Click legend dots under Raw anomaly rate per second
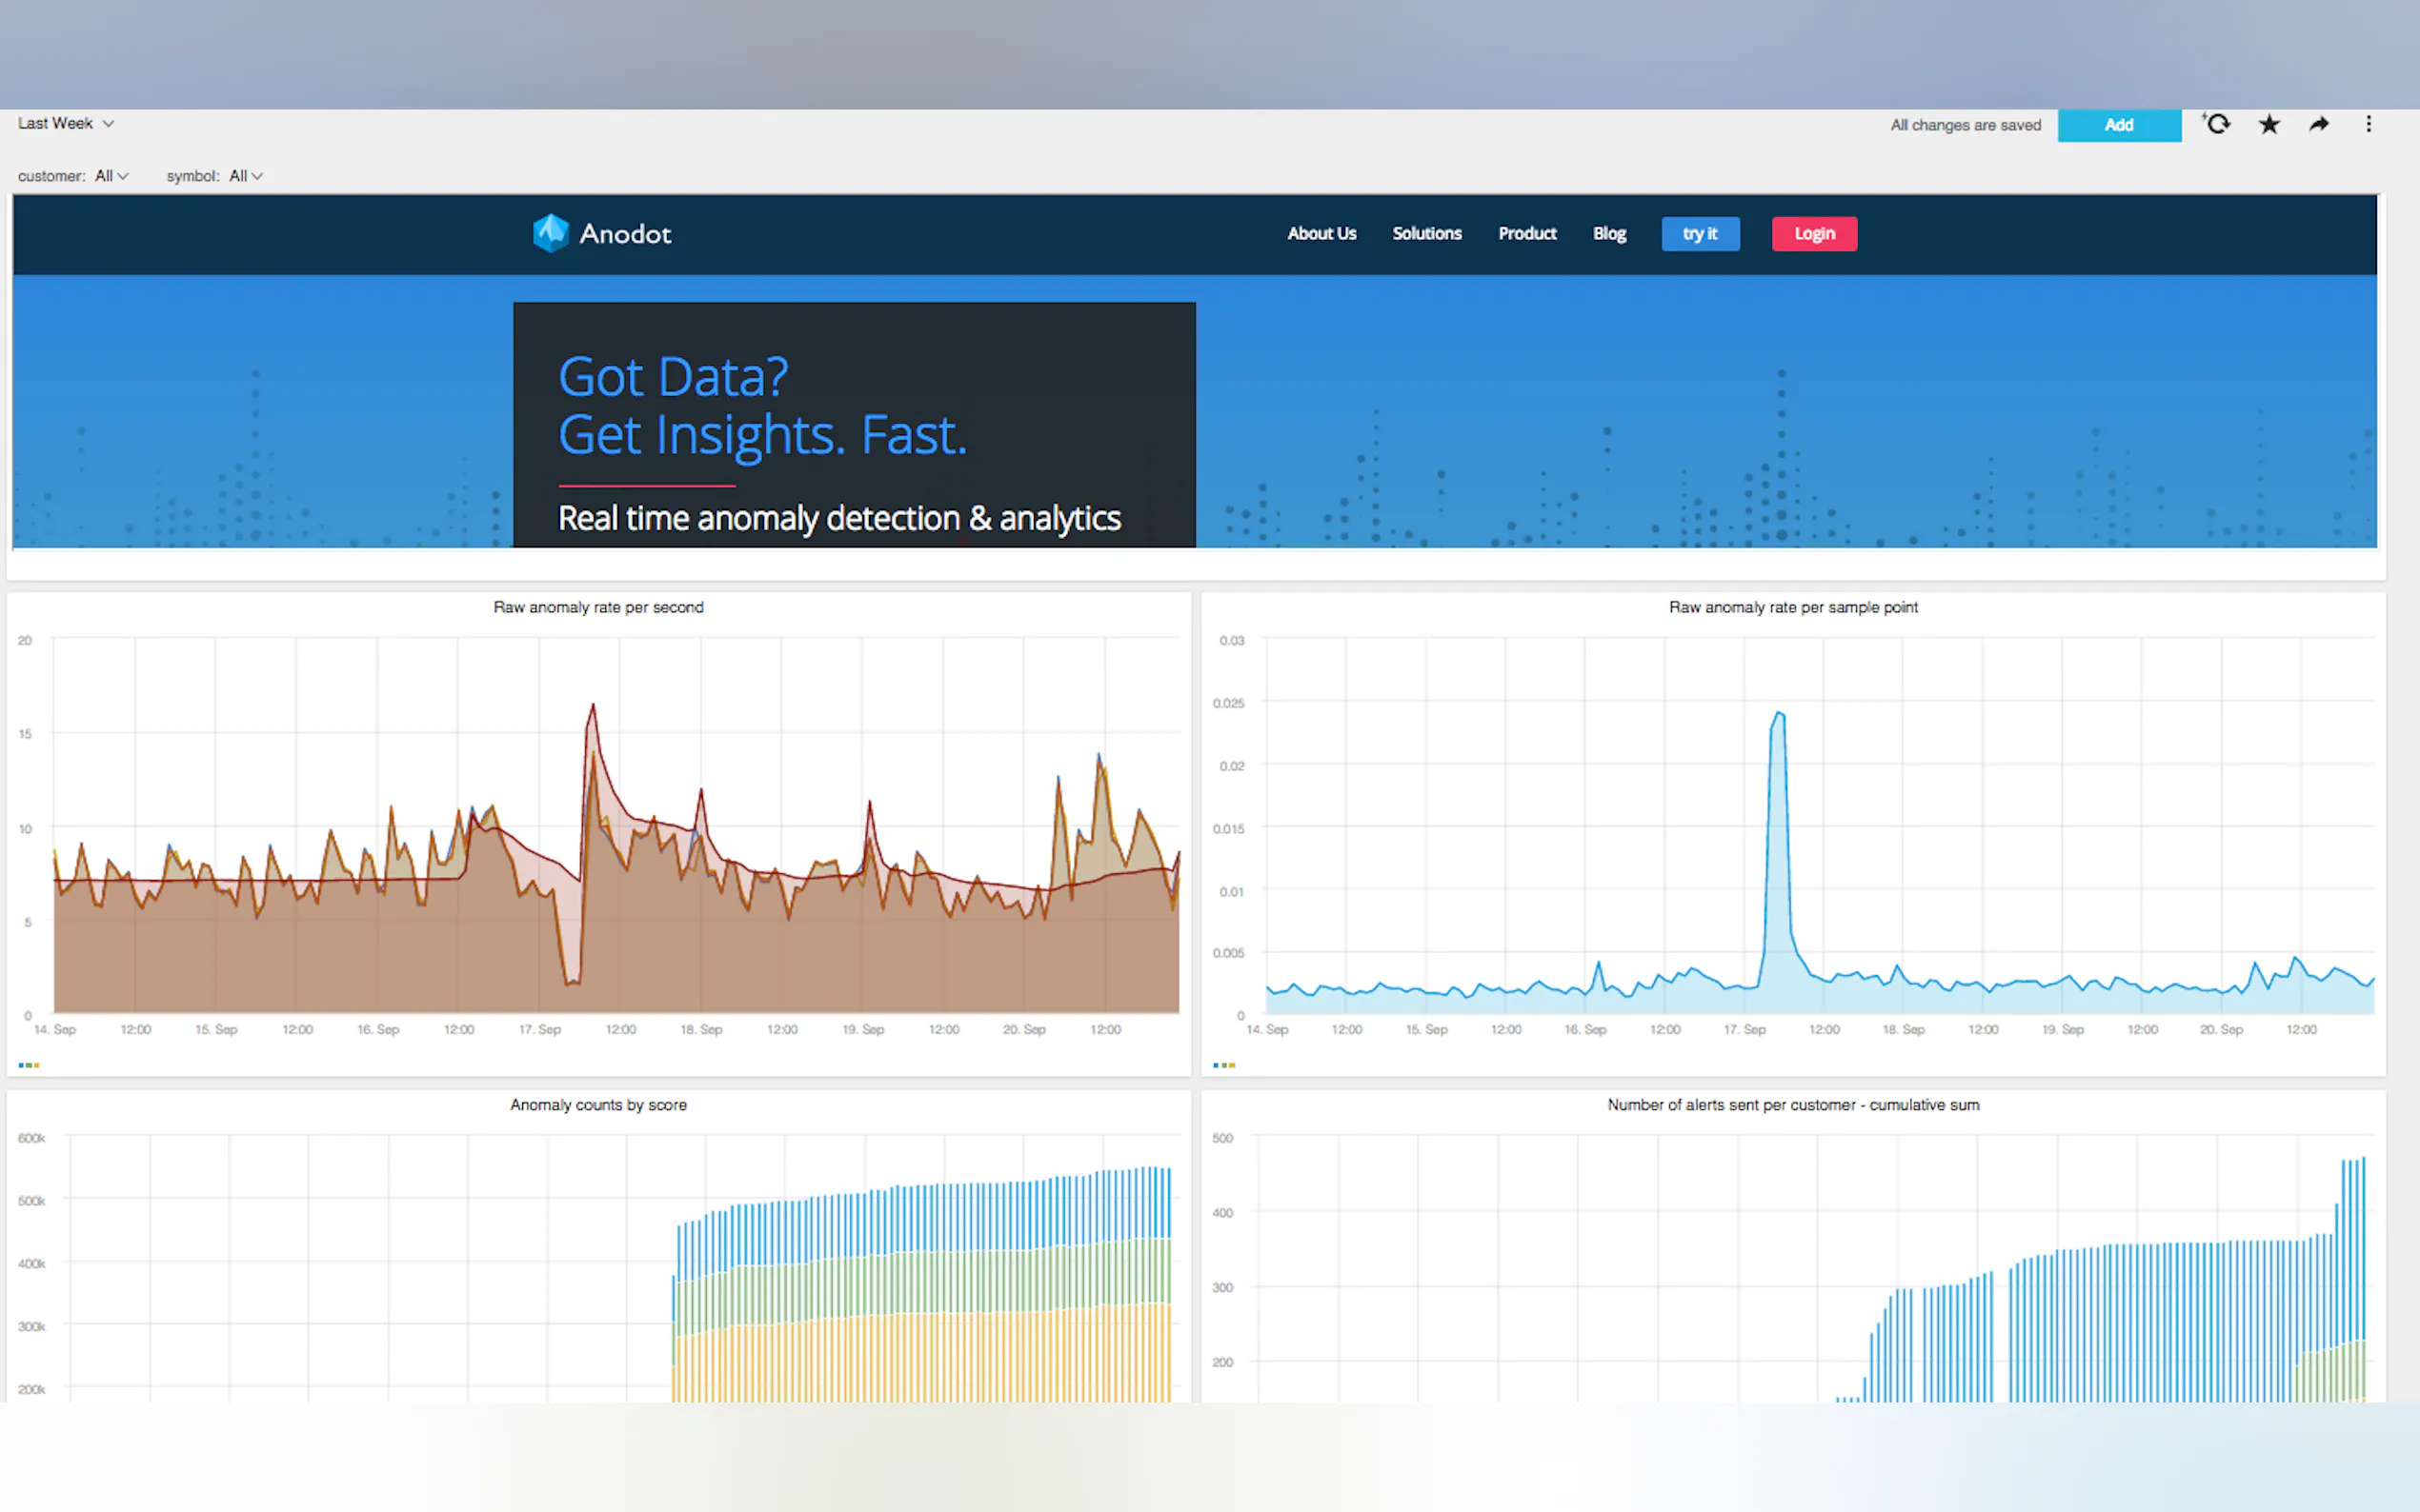2420x1512 pixels. [x=29, y=1065]
